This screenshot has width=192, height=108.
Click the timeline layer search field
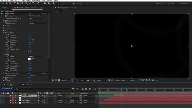(x=43, y=89)
